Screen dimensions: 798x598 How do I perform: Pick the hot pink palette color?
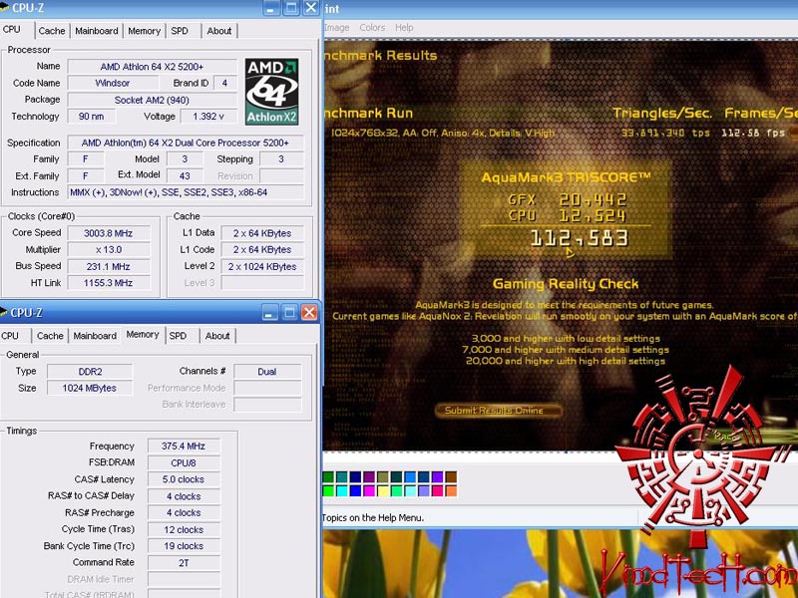pyautogui.click(x=437, y=490)
